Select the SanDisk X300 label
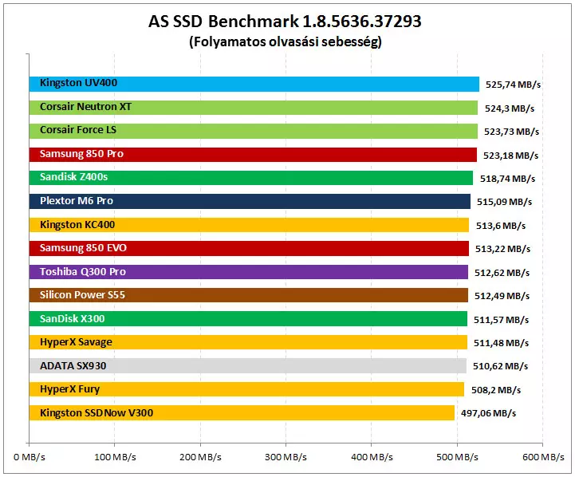 click(x=73, y=318)
